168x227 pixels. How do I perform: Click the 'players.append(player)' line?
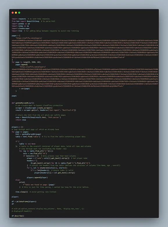point(37,177)
